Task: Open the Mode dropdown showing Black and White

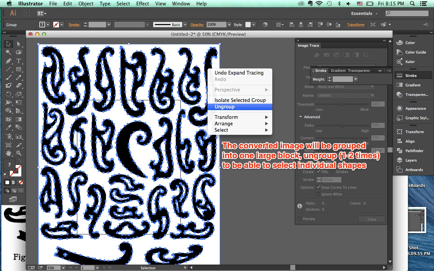Action: 346,87
